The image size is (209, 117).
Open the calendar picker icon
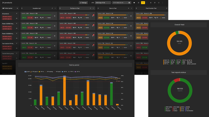pyautogui.click(x=129, y=3)
